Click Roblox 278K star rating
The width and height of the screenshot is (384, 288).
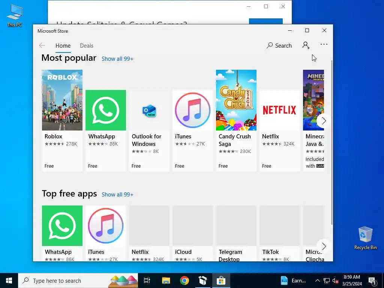(x=61, y=144)
